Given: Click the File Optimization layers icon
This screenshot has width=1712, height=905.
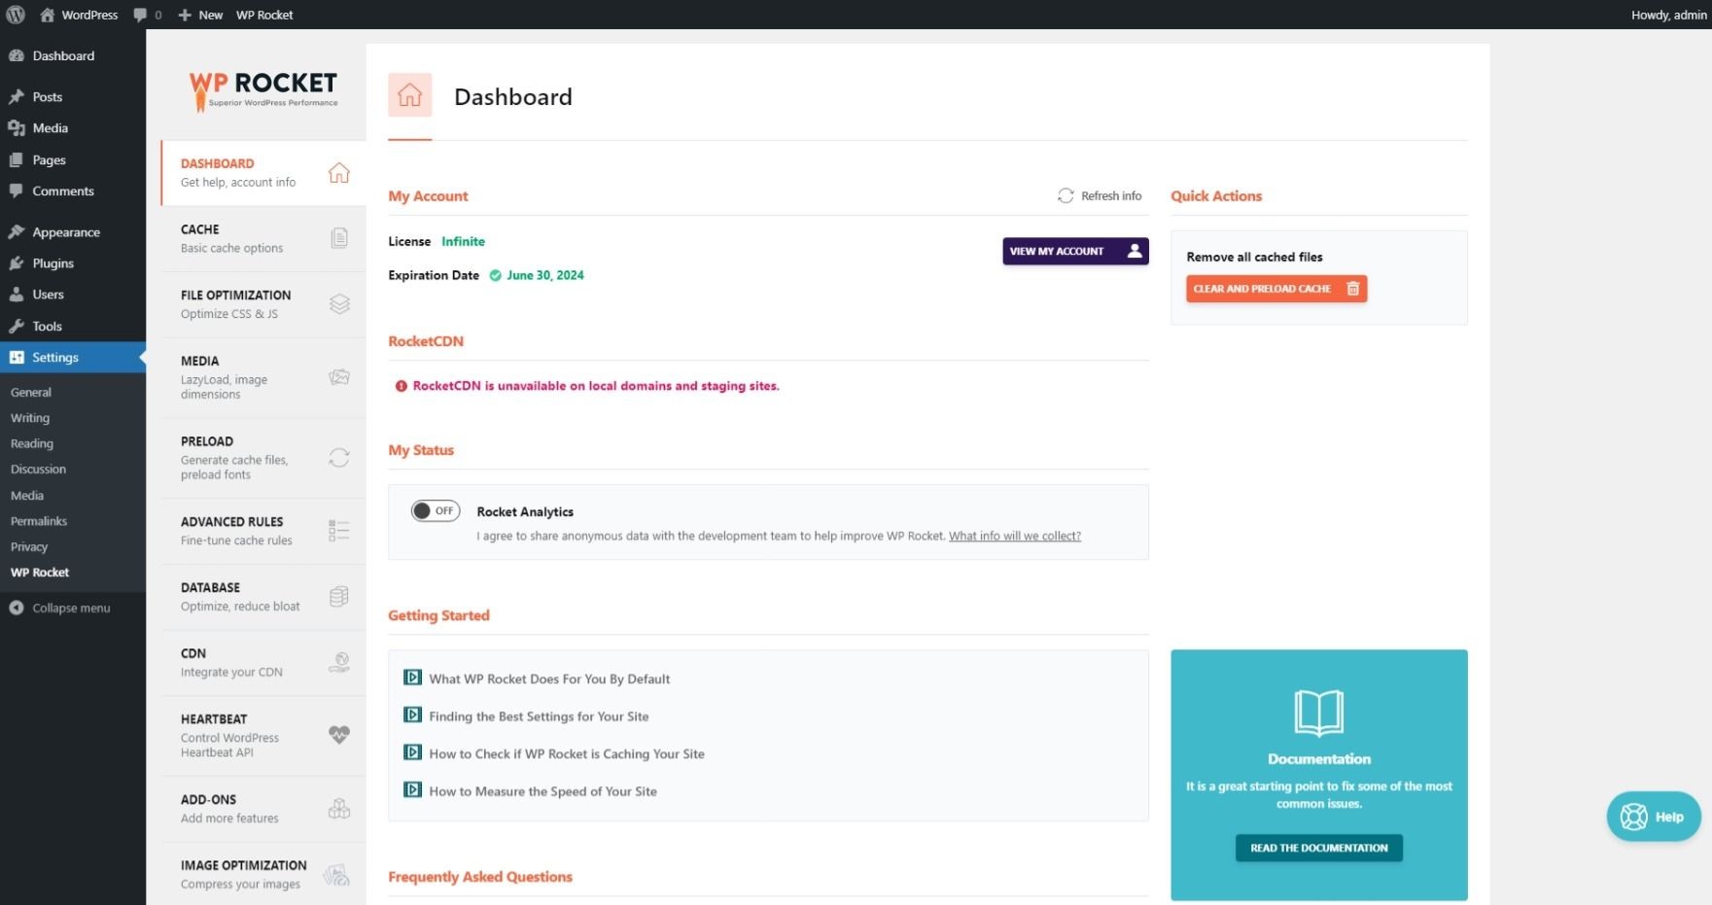Looking at the screenshot, I should [x=338, y=304].
